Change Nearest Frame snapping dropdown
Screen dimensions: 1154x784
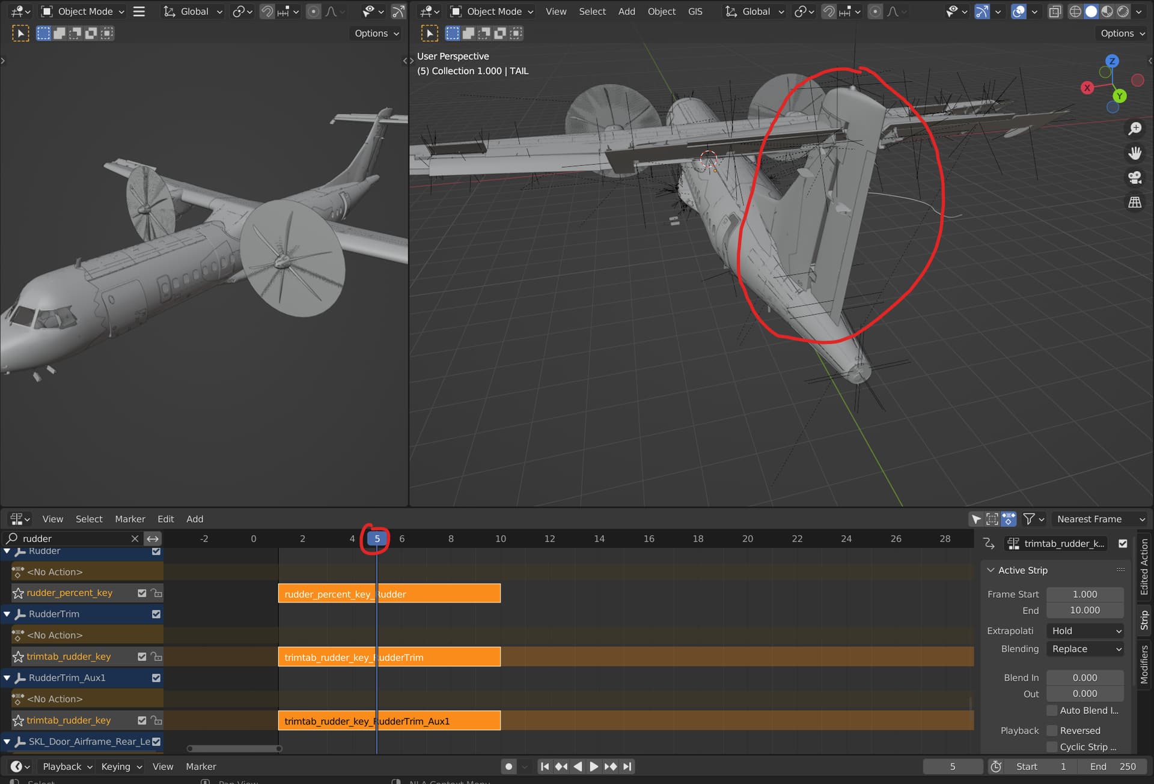(x=1099, y=519)
